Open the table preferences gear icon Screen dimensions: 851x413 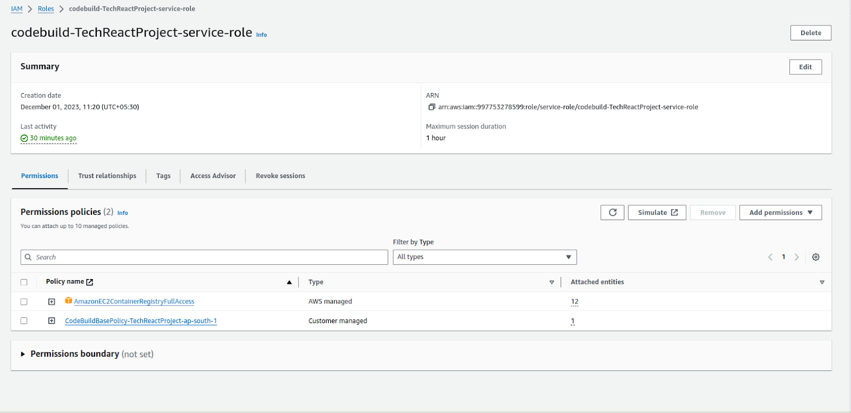tap(815, 257)
